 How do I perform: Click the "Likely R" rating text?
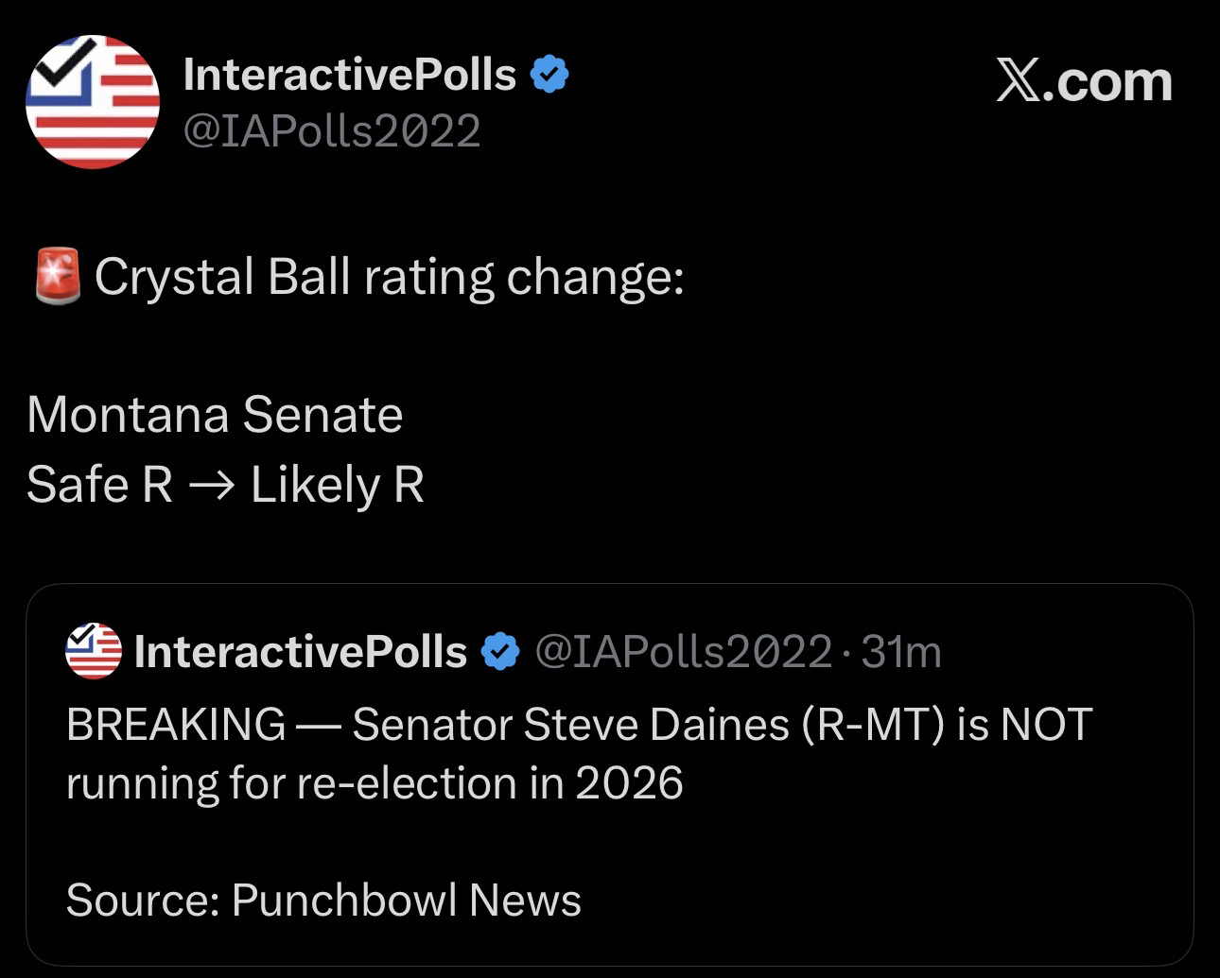pos(337,486)
